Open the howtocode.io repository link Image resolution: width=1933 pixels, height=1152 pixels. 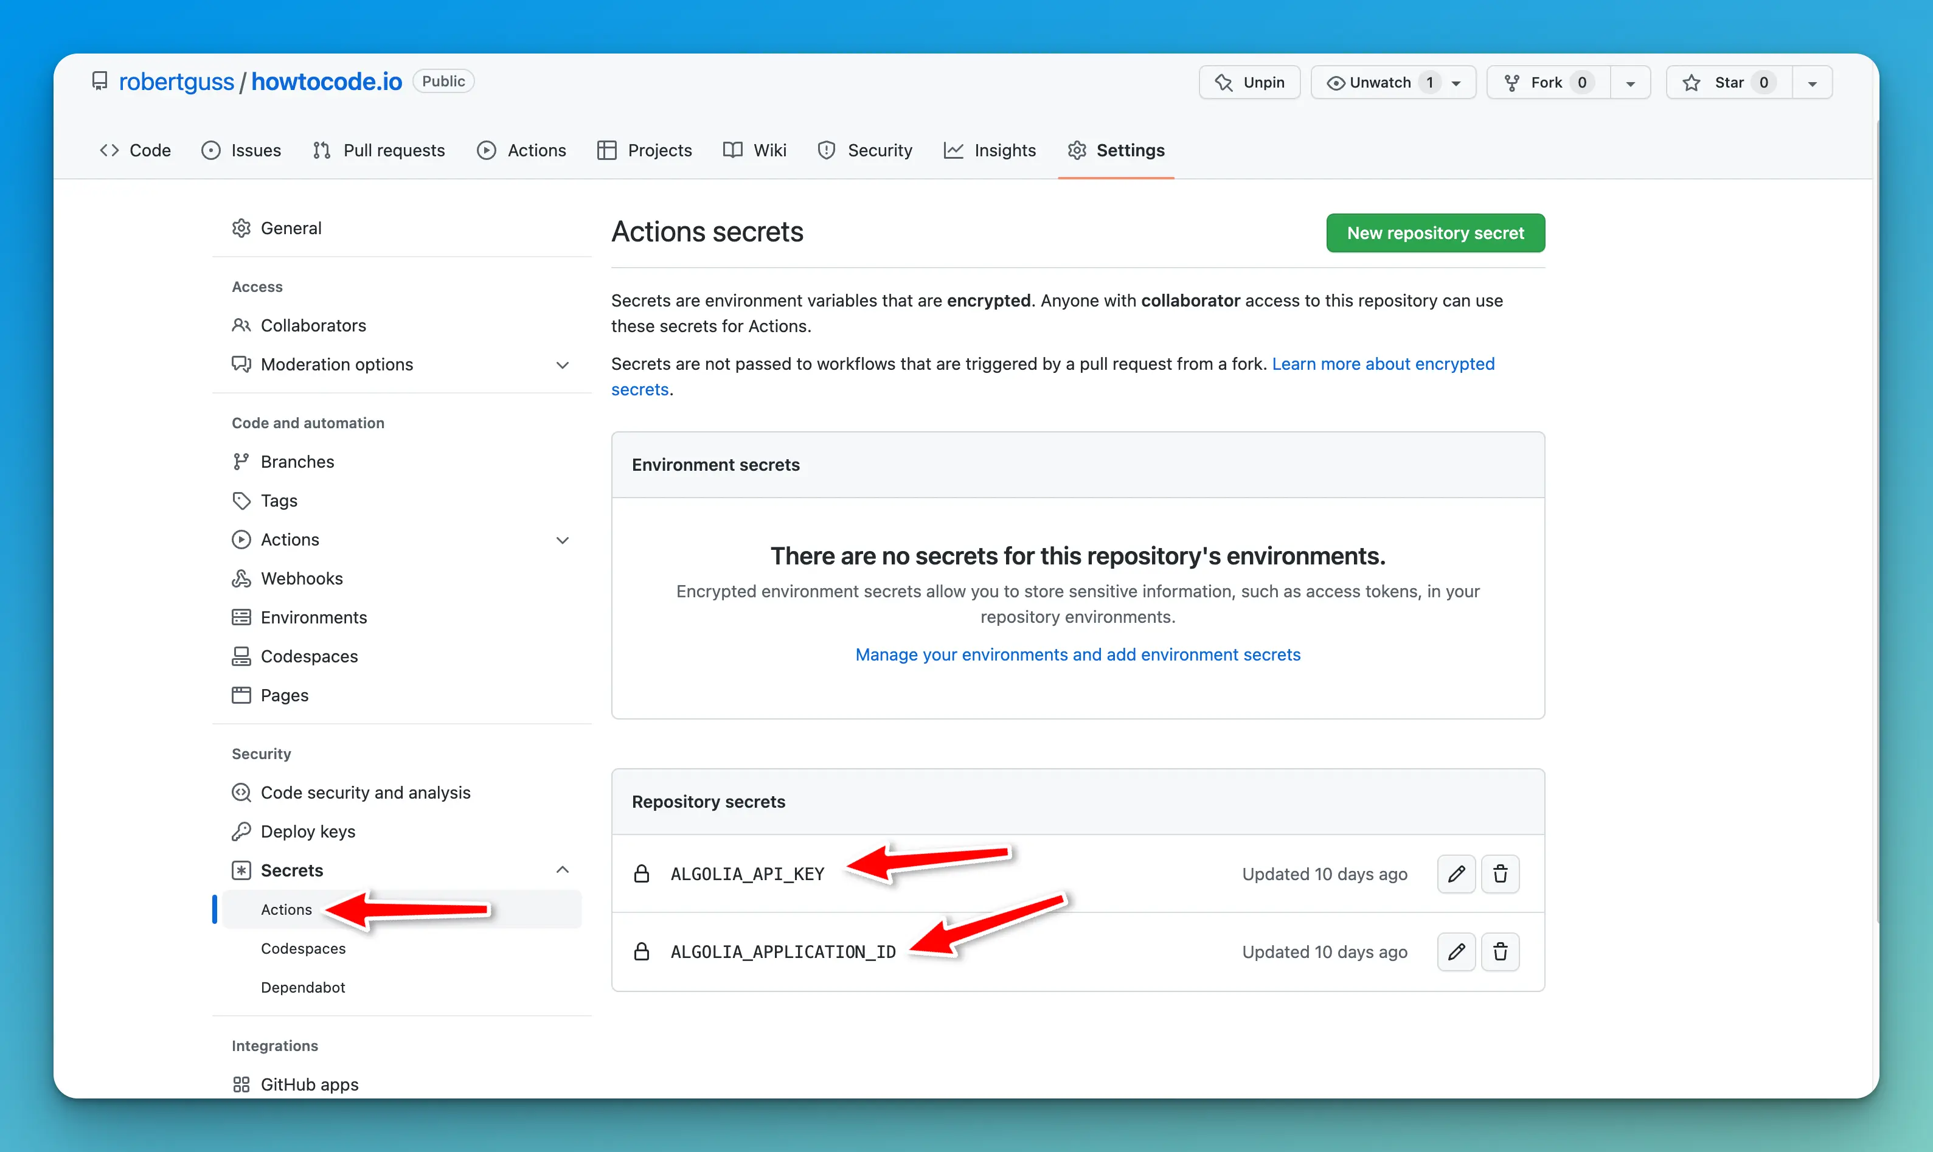327,82
